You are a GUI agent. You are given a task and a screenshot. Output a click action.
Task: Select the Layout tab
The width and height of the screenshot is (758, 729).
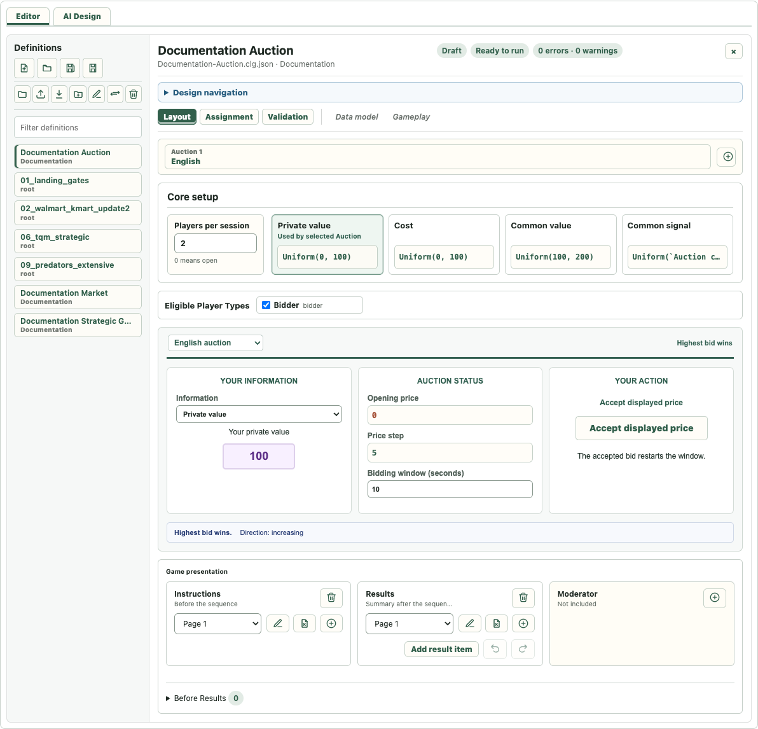click(177, 117)
